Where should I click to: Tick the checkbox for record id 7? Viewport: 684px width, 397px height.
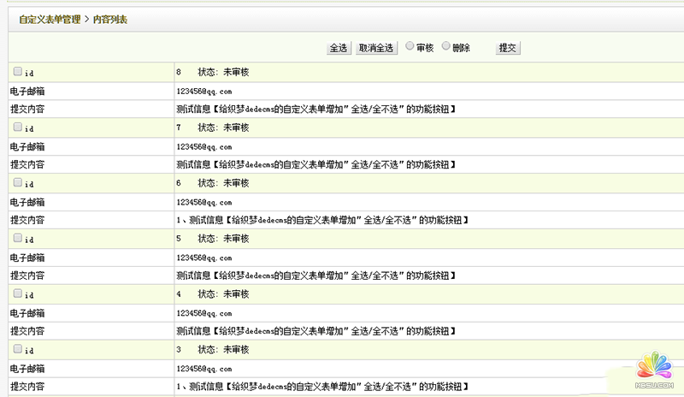pos(18,127)
